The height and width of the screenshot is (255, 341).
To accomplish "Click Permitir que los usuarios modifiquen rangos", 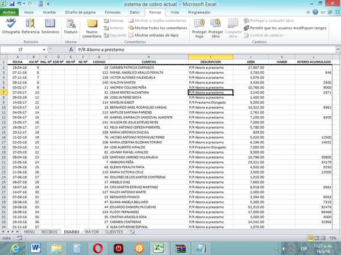I will (x=288, y=28).
